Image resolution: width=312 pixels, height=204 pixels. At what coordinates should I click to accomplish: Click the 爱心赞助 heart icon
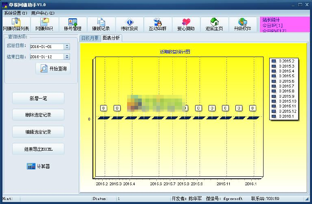click(x=186, y=24)
